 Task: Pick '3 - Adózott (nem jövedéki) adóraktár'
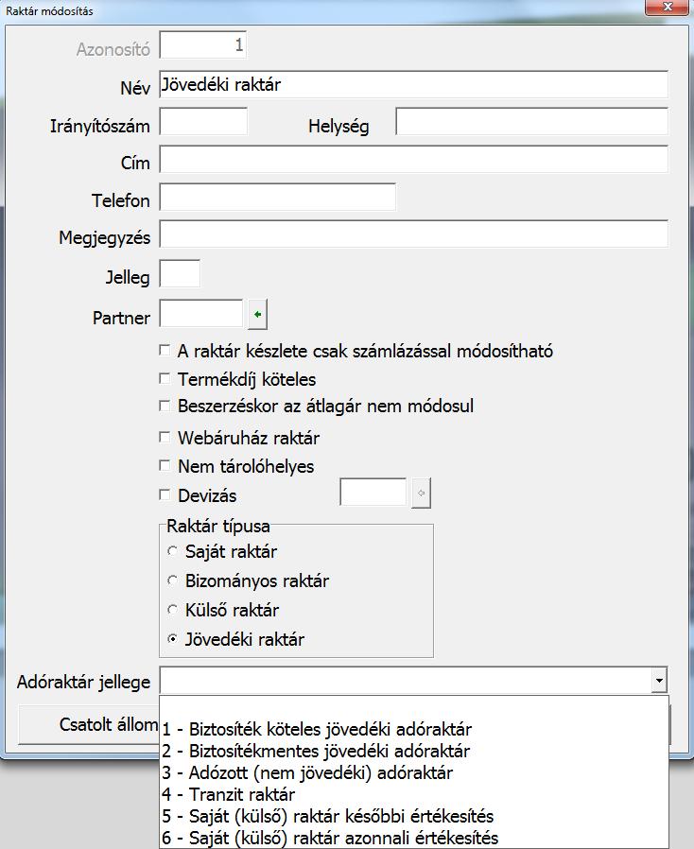point(414,772)
